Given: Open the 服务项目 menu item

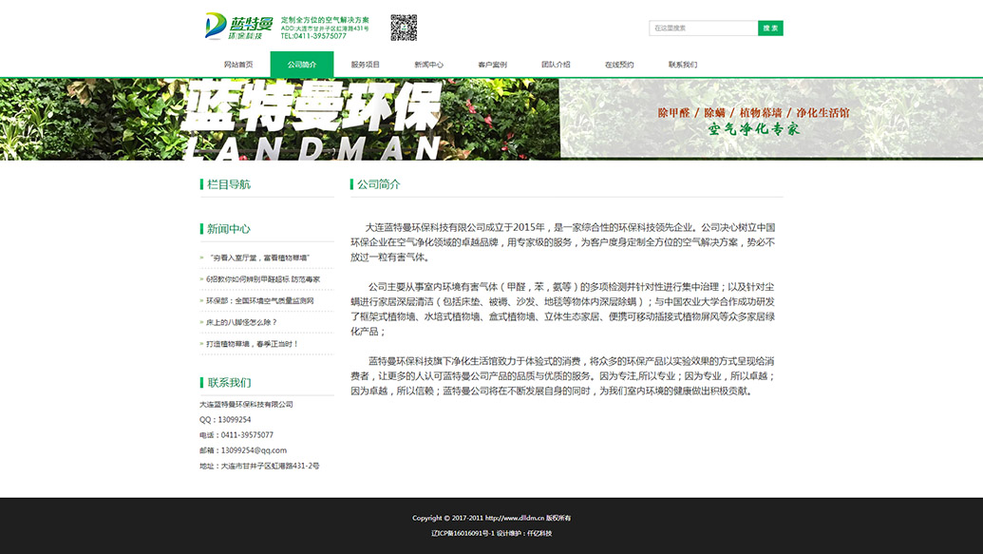Looking at the screenshot, I should tap(366, 65).
